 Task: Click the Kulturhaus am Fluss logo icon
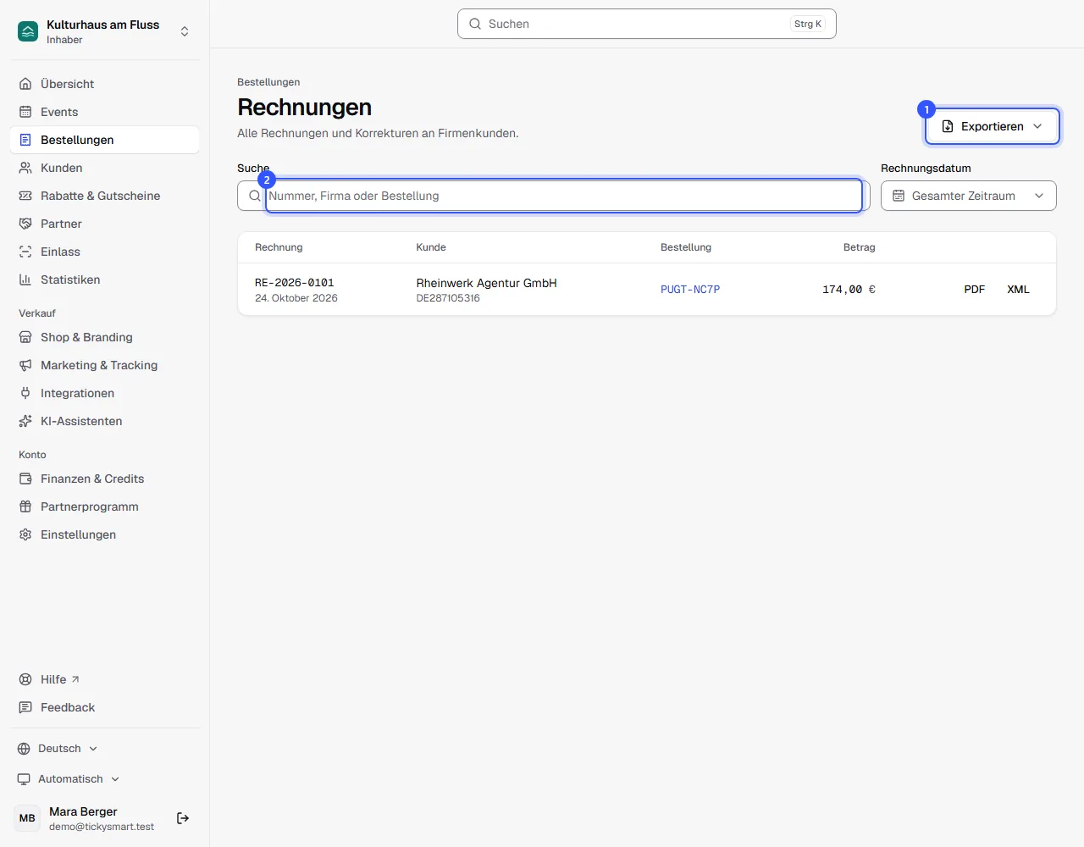point(28,31)
